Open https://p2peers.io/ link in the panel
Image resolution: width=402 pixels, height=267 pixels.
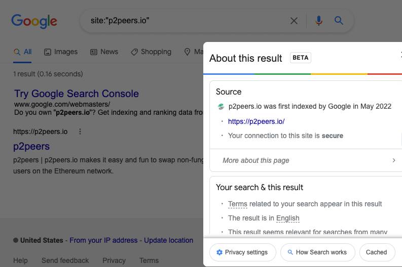[257, 121]
